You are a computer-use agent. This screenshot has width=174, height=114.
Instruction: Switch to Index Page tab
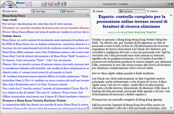46,11
